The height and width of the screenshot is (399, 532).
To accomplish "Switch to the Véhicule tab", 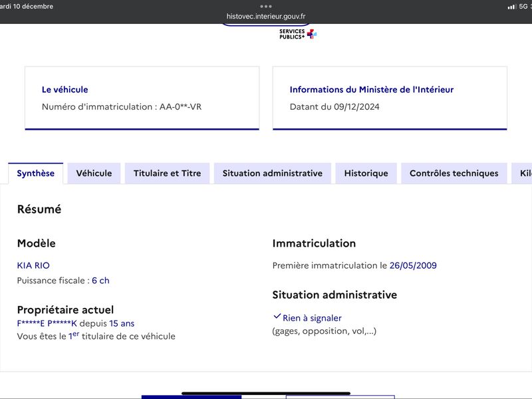I will point(94,174).
